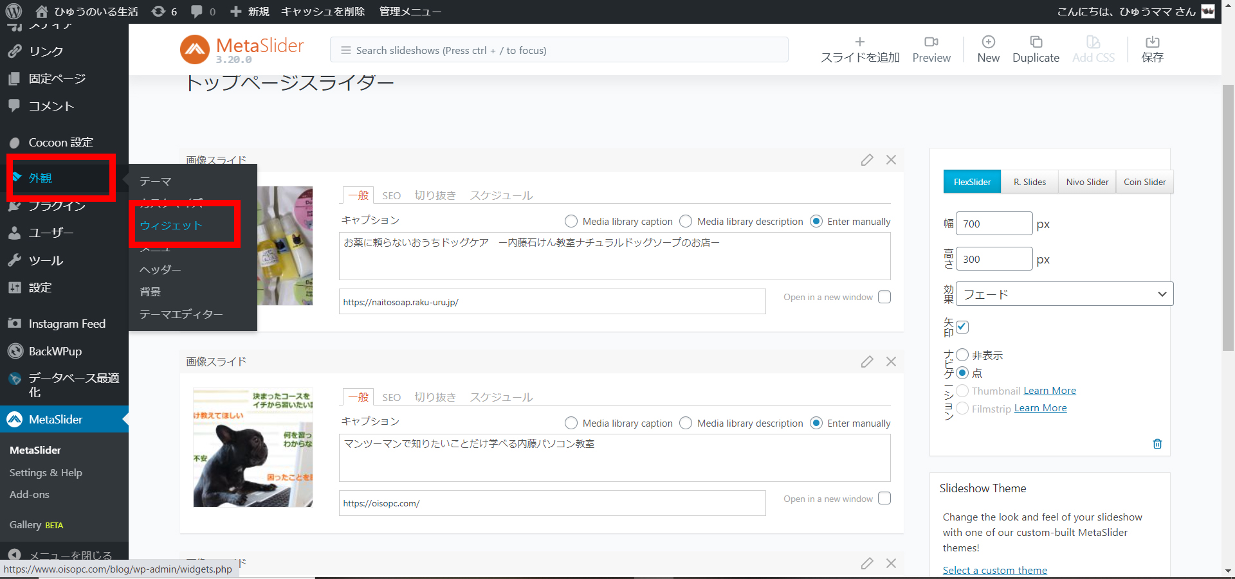
Task: Choose Media library caption for first slide
Action: point(571,221)
